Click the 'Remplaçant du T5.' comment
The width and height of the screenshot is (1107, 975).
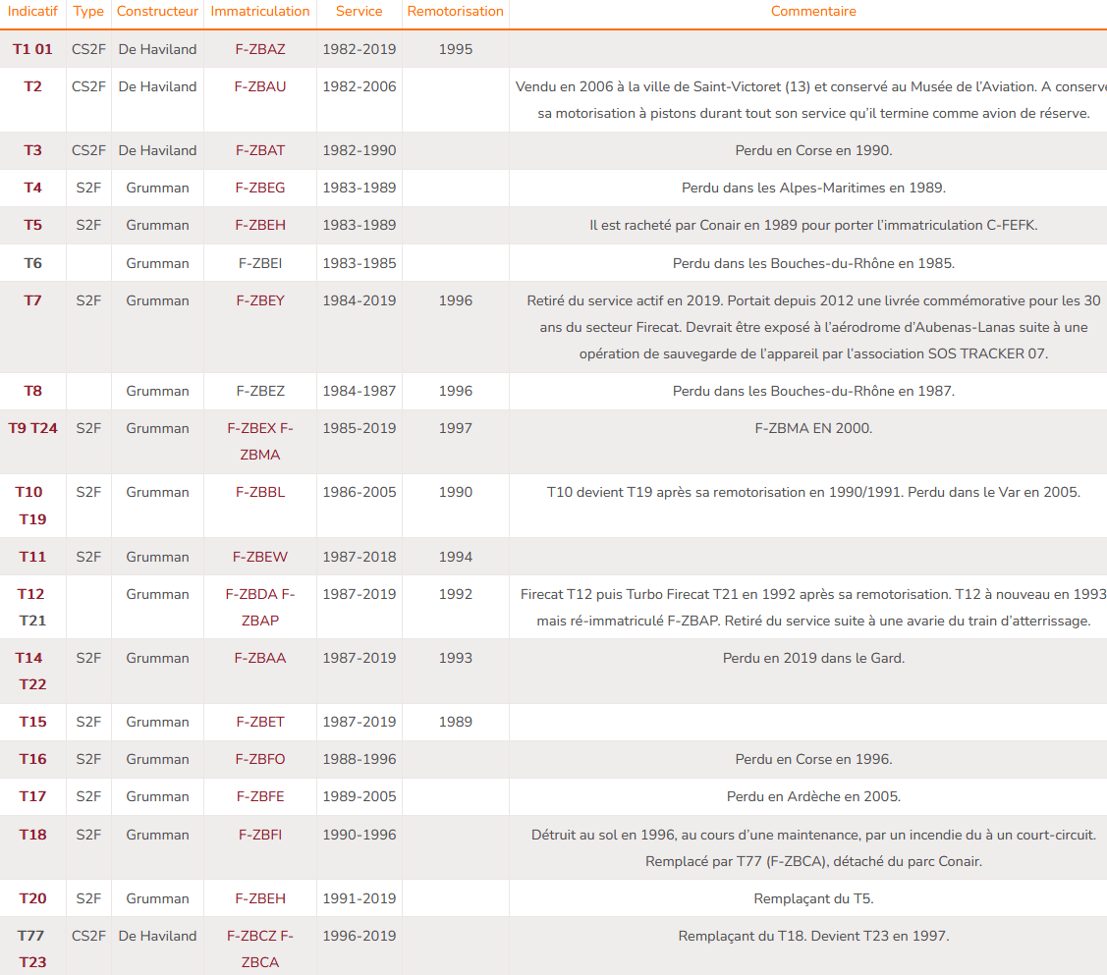pos(813,898)
